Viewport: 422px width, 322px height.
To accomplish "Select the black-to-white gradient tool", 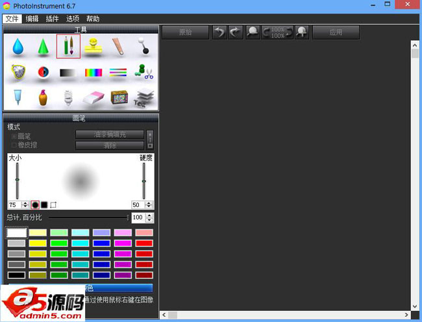I will coord(68,73).
